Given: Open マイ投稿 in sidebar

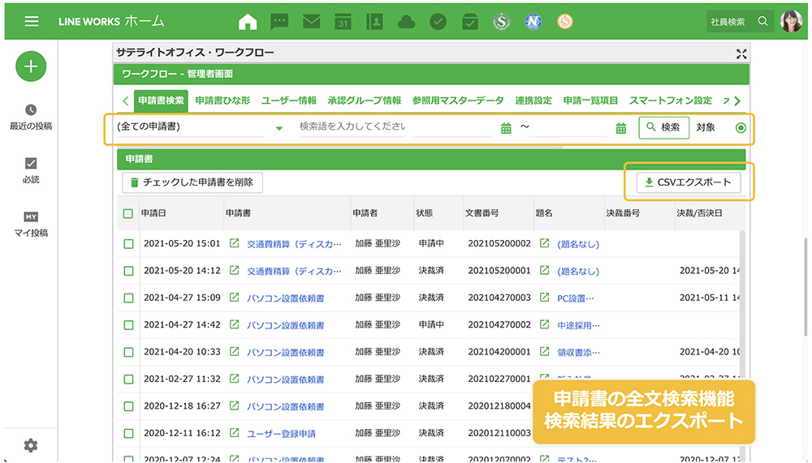Looking at the screenshot, I should coord(31,225).
